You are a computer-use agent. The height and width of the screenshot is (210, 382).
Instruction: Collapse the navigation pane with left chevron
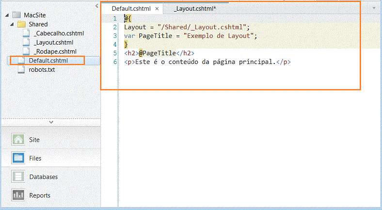tap(97, 6)
